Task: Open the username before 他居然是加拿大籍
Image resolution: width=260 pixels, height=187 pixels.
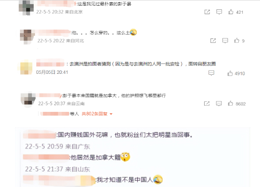Action: pos(46,157)
